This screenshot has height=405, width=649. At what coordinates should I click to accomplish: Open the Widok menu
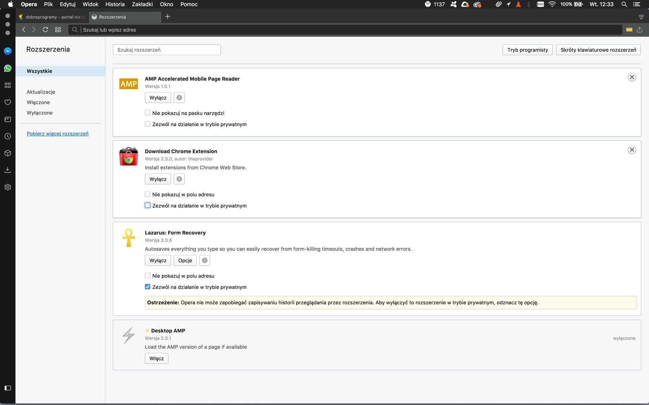(91, 4)
